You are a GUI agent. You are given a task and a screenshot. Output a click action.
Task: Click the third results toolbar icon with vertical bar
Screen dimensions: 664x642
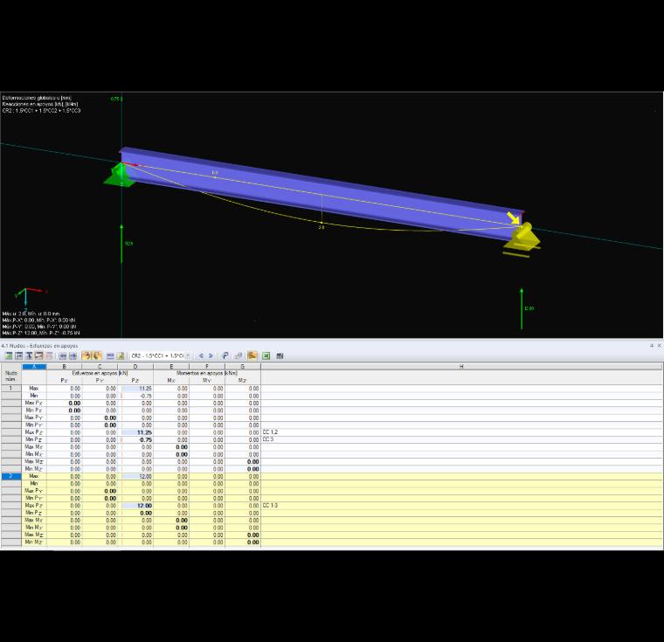point(29,356)
